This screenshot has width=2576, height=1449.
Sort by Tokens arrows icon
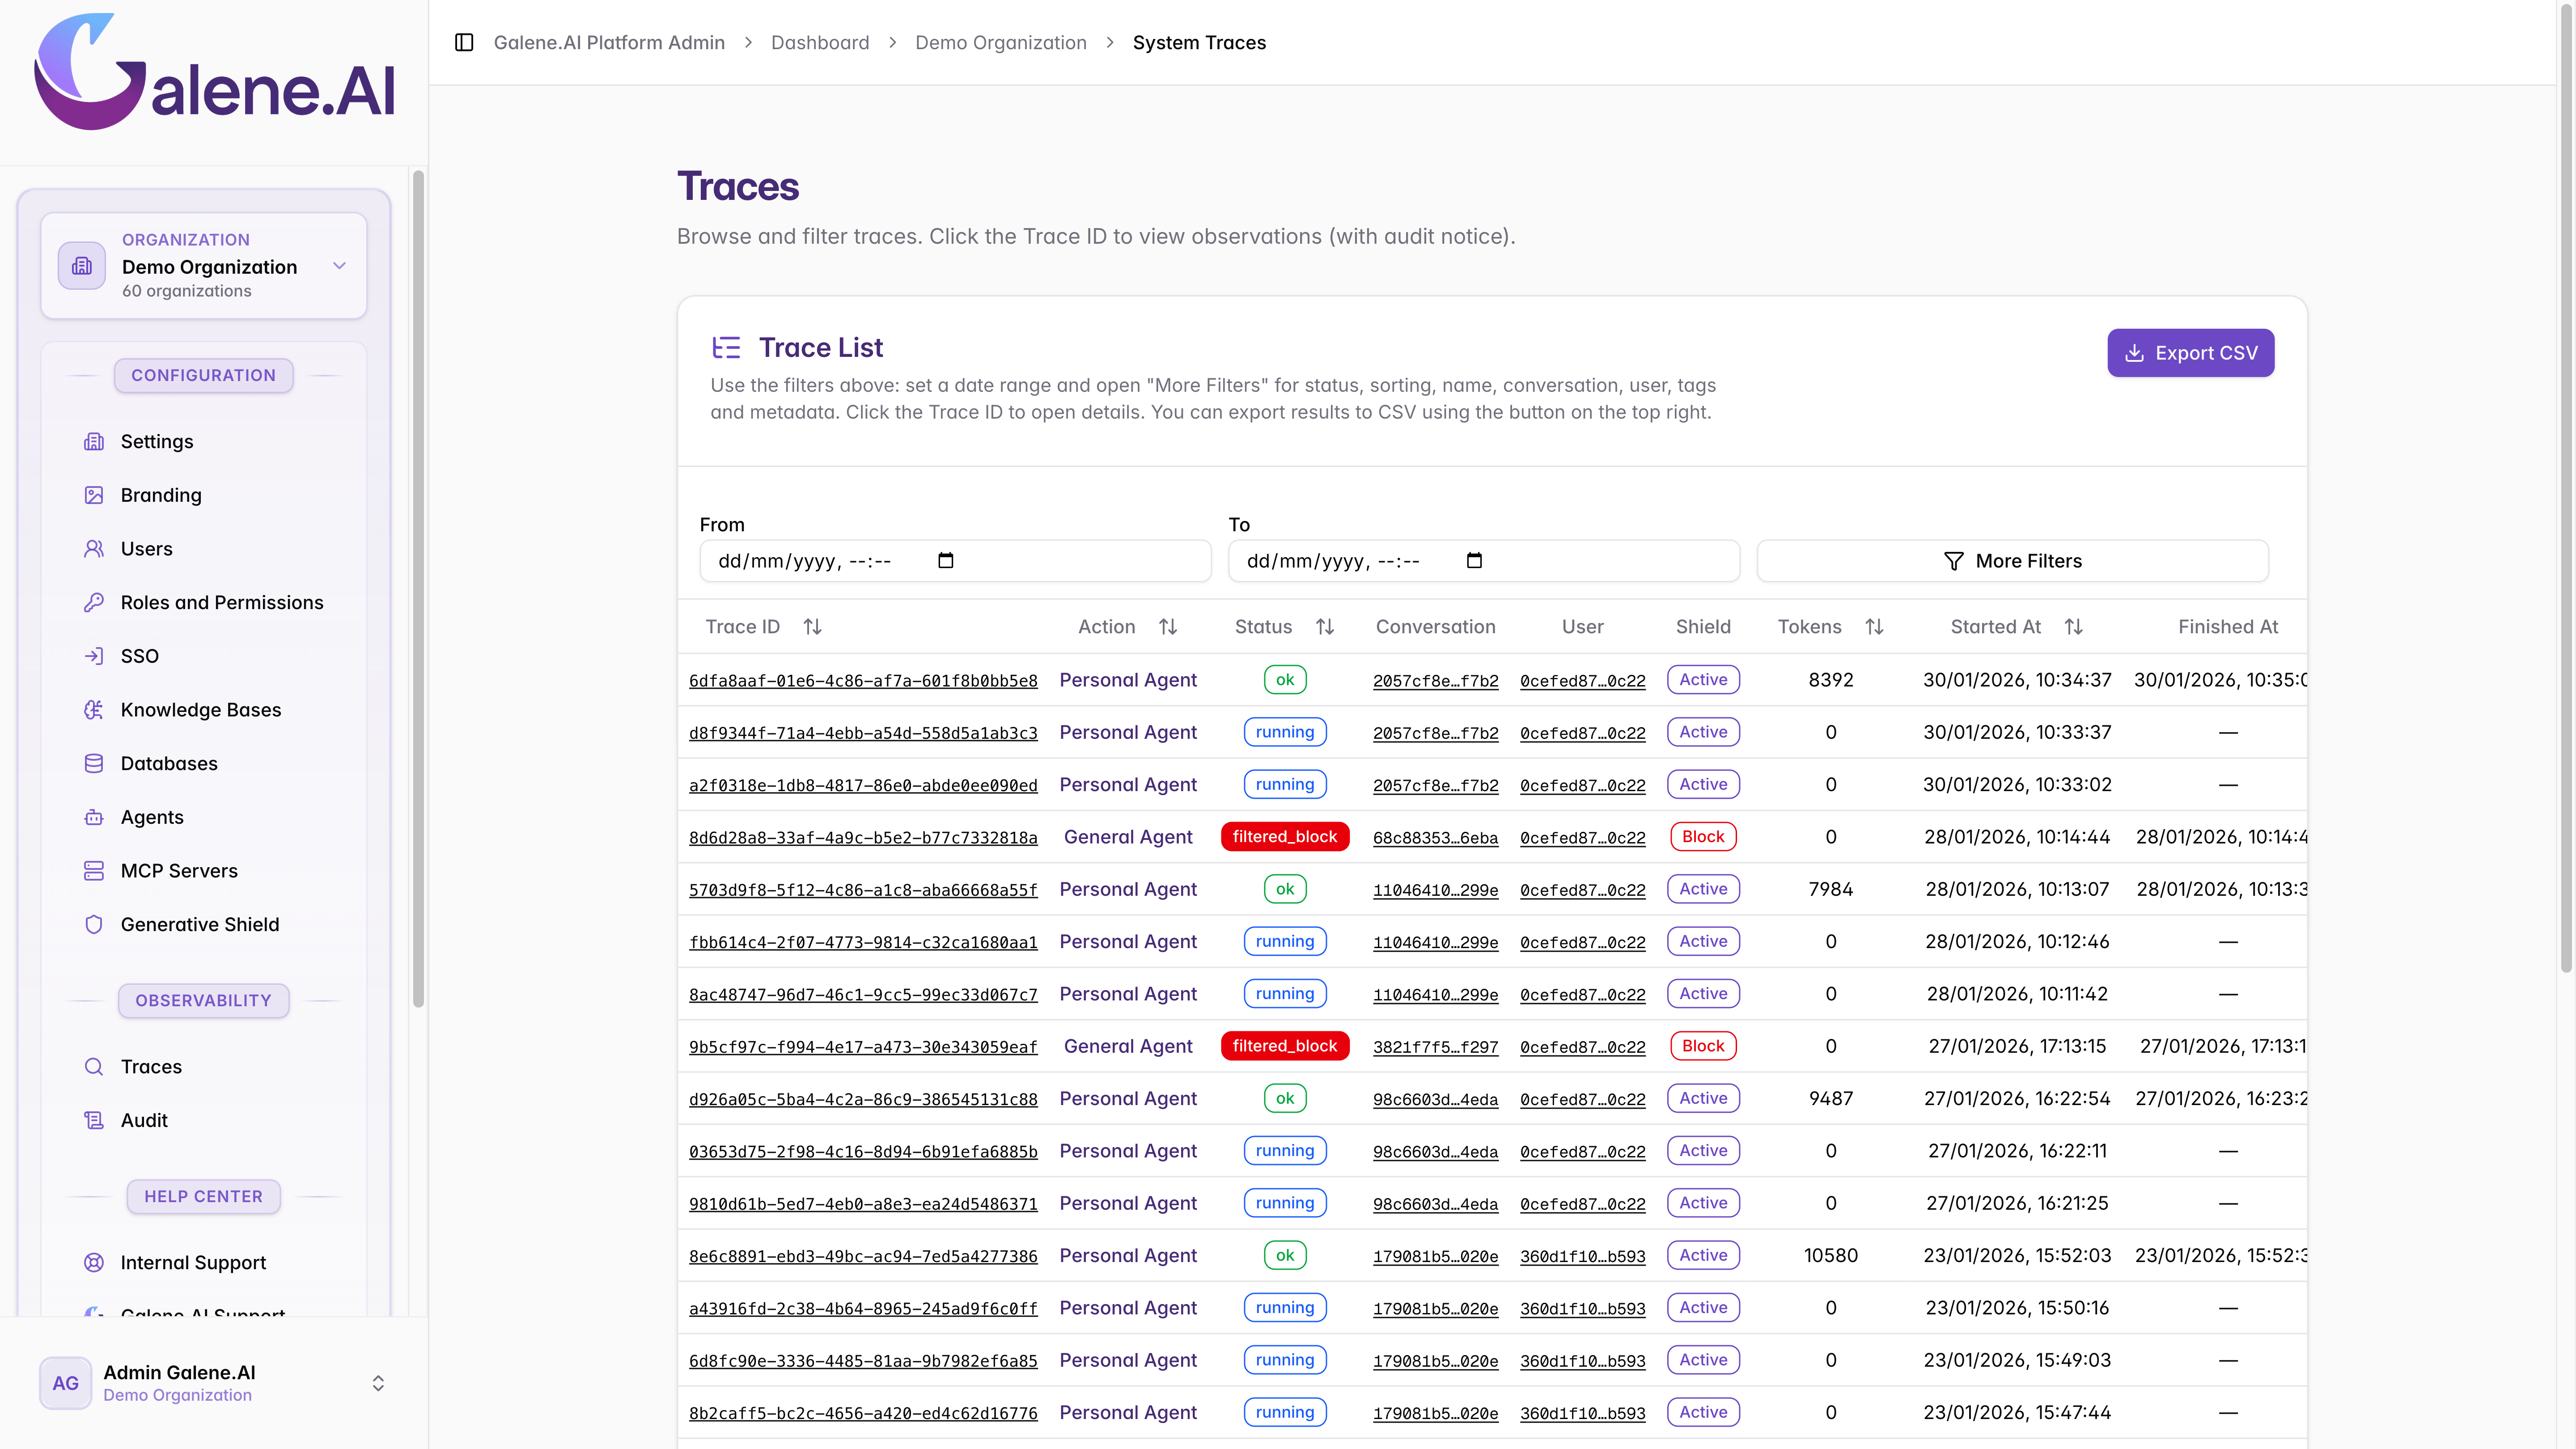1875,627
